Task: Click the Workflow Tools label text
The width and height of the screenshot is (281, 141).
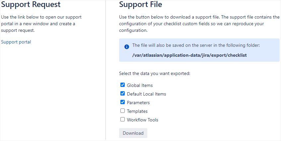Action: [142, 120]
